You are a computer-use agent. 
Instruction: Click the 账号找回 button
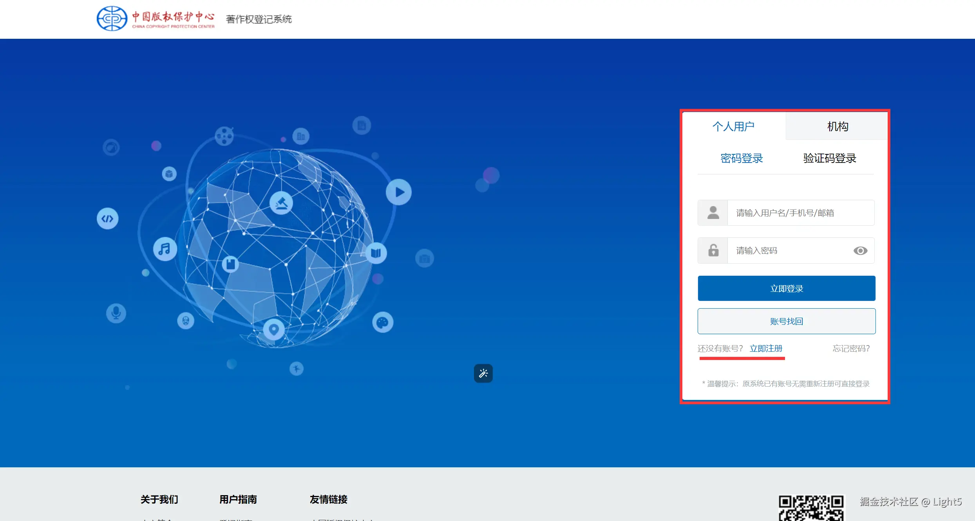point(786,321)
